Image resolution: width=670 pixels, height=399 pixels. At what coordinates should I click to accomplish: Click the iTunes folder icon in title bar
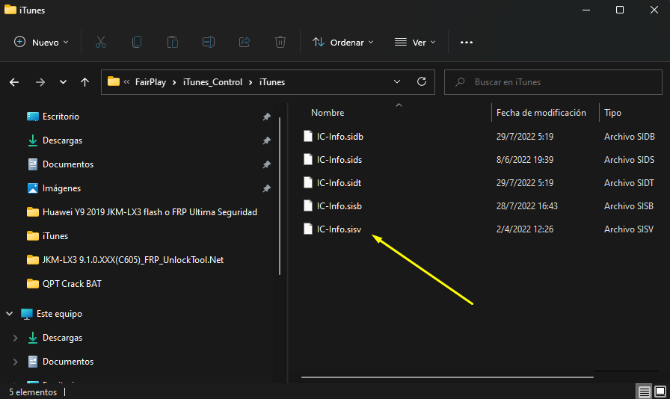[10, 10]
